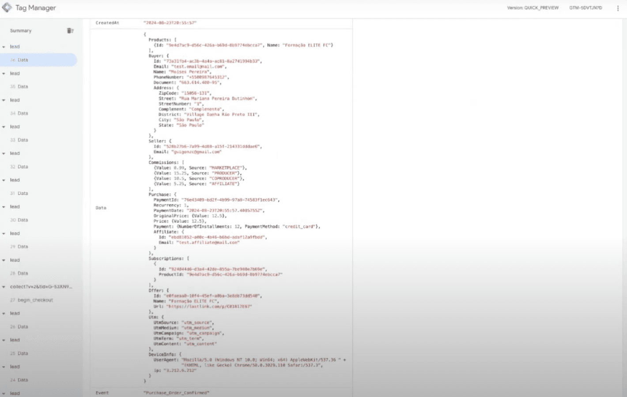Click the https://lastlink.com offer Url value
The height and width of the screenshot is (397, 627).
pos(209,307)
